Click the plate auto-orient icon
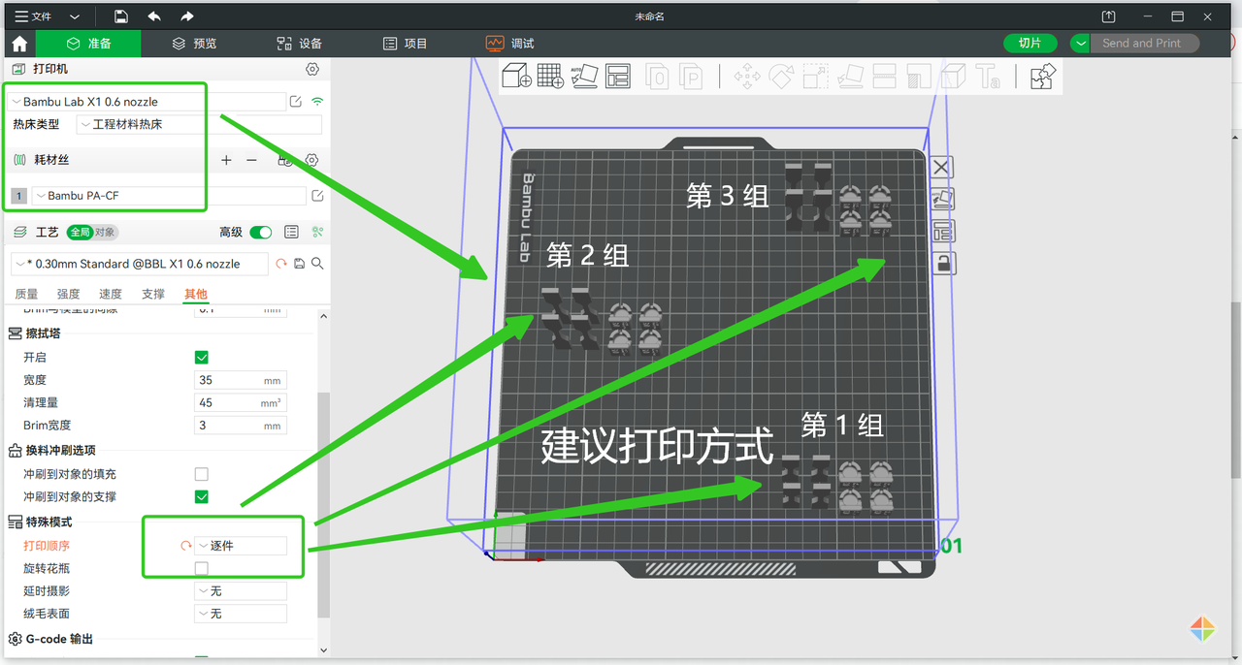This screenshot has height=665, width=1242. [x=941, y=200]
